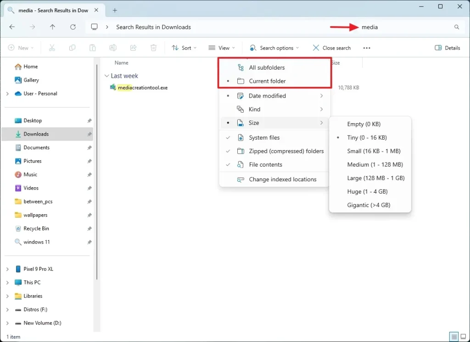Click the Name column header

point(121,63)
